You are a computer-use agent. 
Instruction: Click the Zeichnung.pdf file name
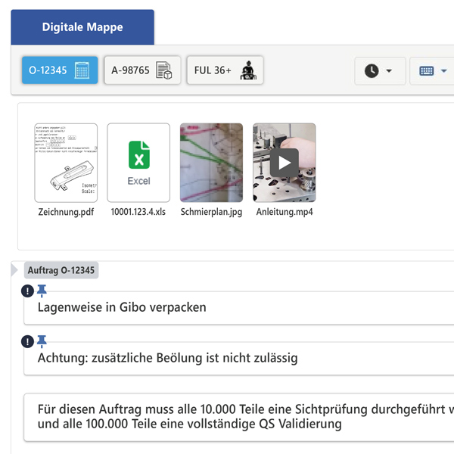66,212
